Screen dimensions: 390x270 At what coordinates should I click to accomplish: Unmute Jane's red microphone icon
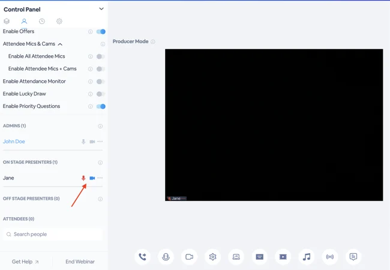[x=83, y=178]
